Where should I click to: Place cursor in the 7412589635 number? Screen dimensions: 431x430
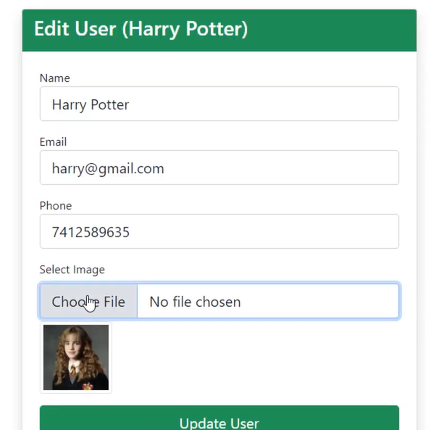[91, 232]
